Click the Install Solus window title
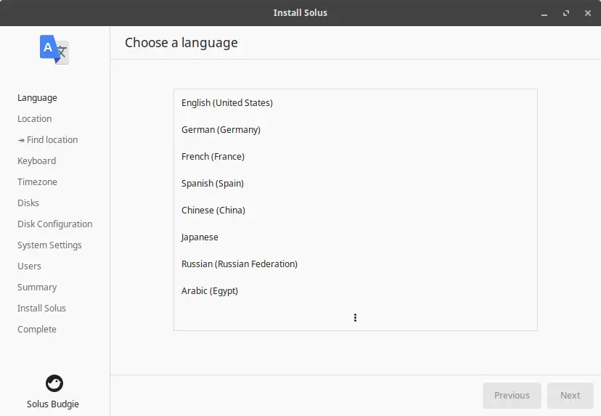This screenshot has width=601, height=416. pyautogui.click(x=300, y=12)
